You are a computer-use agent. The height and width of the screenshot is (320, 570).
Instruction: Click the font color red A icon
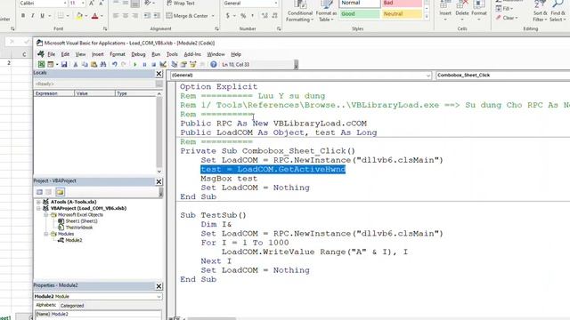[94, 16]
